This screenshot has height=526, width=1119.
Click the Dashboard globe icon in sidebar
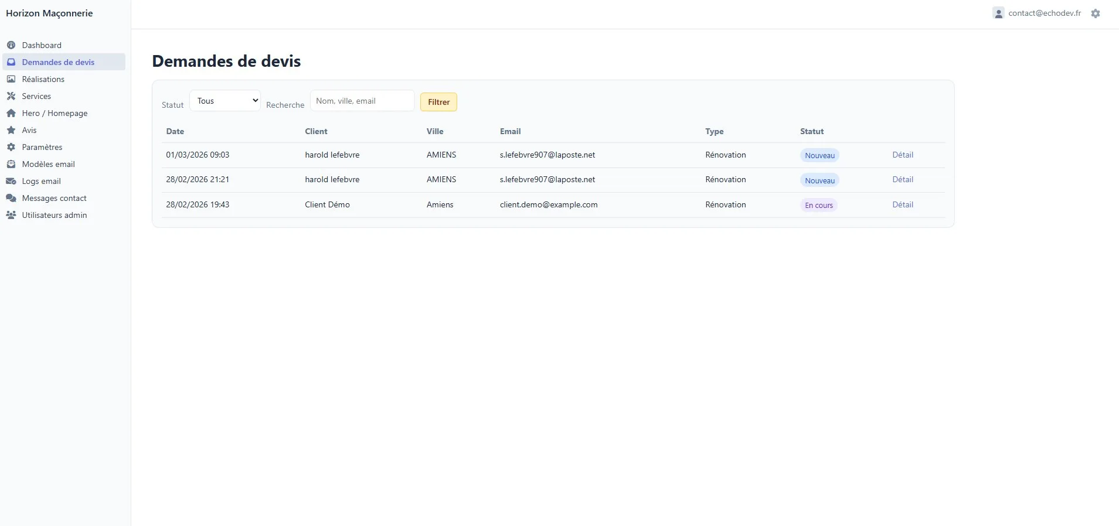click(11, 45)
